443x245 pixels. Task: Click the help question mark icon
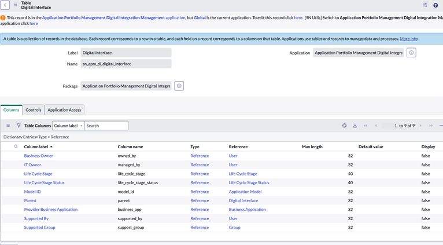pos(435,5)
